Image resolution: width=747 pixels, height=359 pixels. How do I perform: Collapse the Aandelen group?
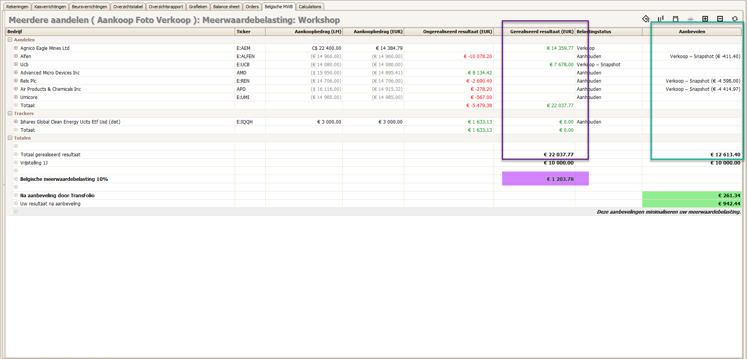pyautogui.click(x=10, y=40)
